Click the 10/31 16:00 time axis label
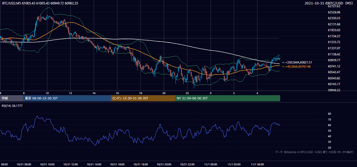This screenshot has width=357, height=167. pyautogui.click(x=117, y=164)
